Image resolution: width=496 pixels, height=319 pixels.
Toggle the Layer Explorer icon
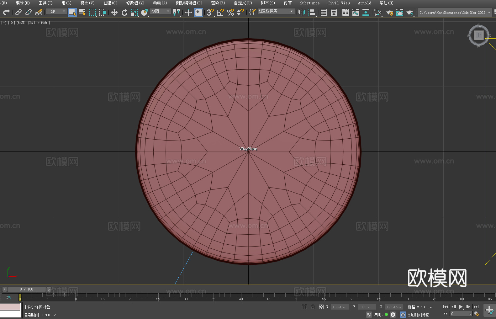click(x=334, y=12)
